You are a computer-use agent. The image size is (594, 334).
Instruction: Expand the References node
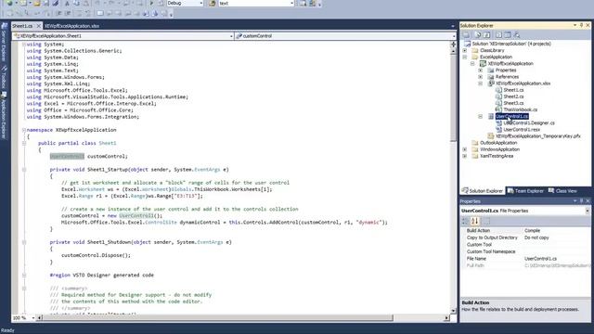pos(481,77)
